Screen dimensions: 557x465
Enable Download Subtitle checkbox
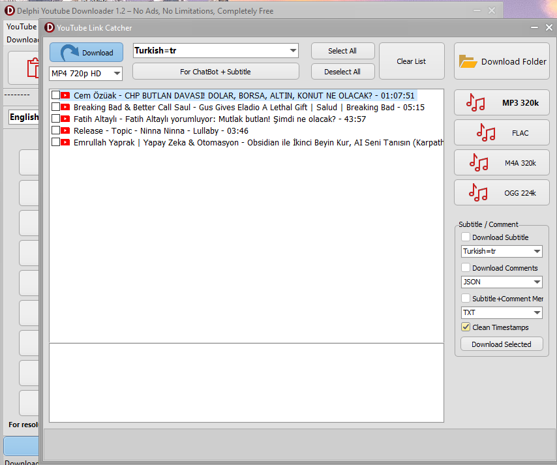click(466, 237)
